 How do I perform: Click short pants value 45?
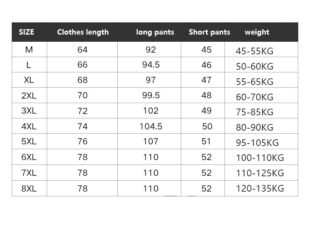(206, 50)
